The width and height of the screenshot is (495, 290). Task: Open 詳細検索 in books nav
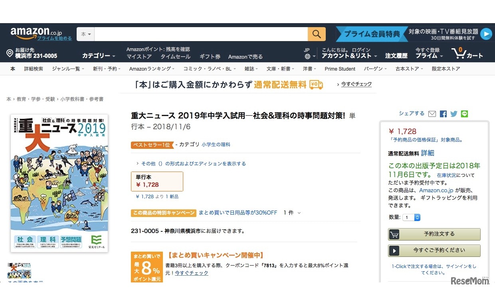click(x=34, y=69)
